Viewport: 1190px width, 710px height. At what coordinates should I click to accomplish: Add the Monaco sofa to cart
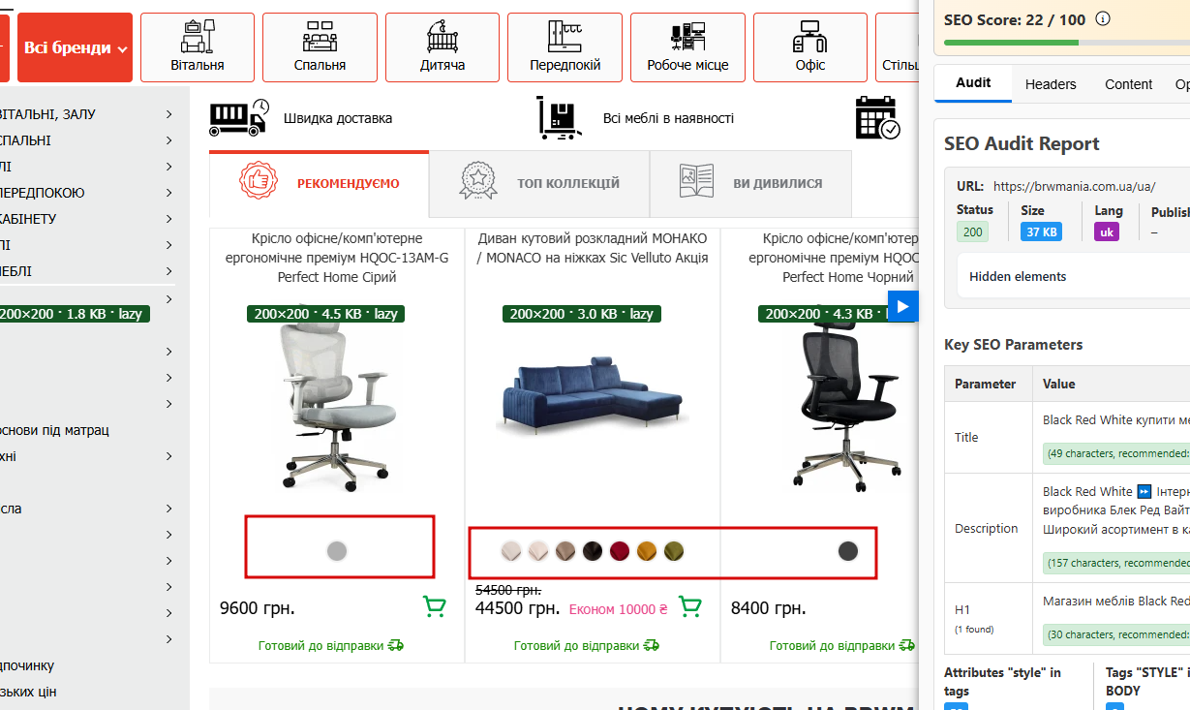click(690, 607)
